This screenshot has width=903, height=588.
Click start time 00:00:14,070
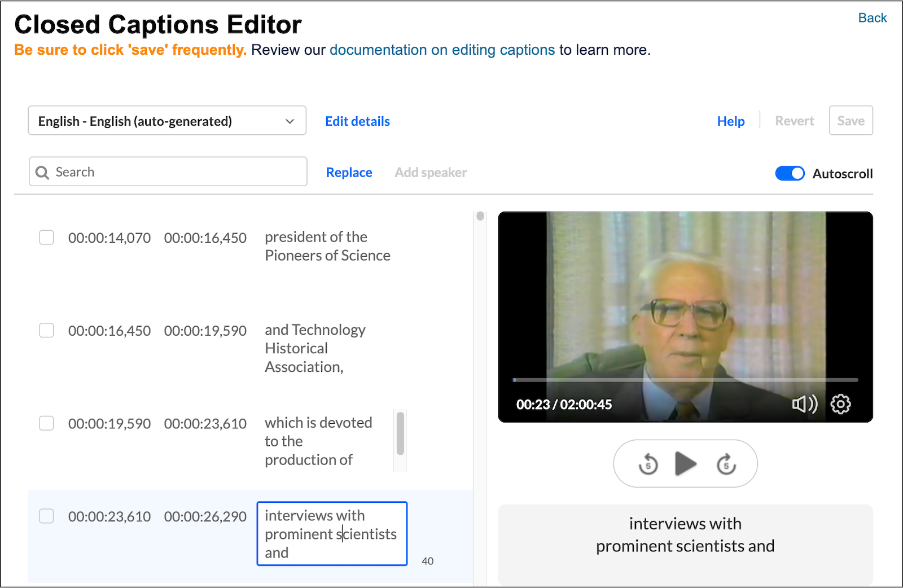(109, 238)
